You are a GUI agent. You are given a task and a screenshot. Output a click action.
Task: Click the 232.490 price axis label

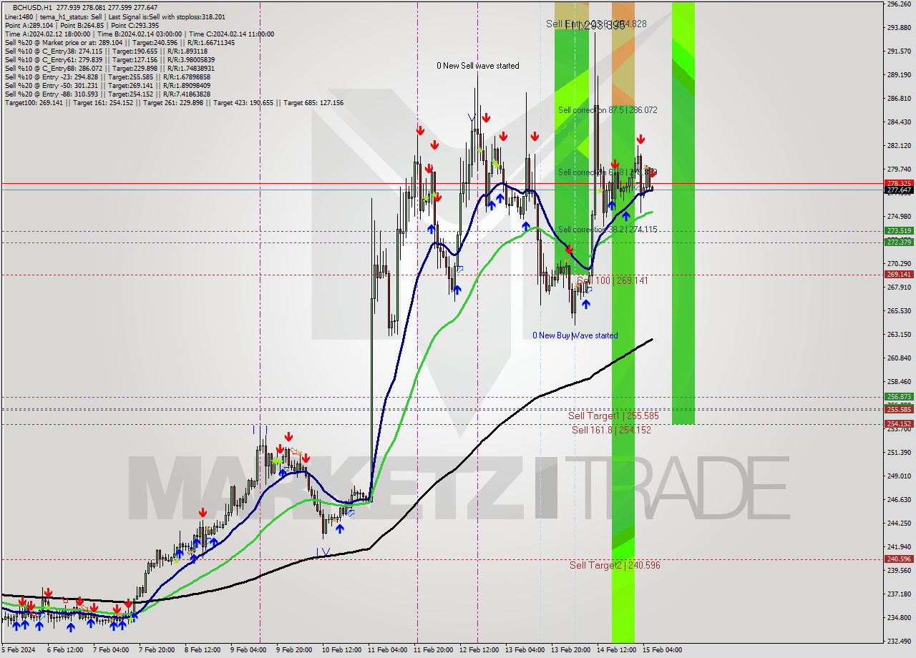click(899, 641)
